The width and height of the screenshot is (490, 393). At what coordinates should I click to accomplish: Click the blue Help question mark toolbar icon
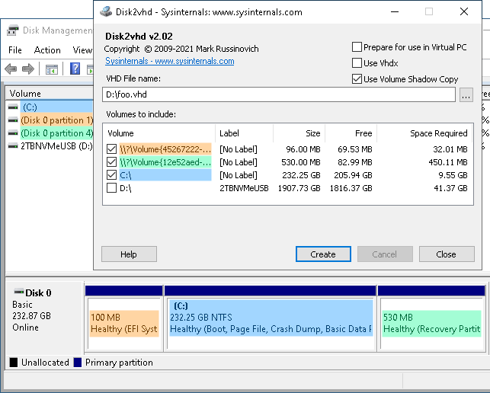point(75,69)
